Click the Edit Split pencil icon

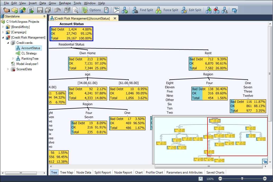point(184,10)
